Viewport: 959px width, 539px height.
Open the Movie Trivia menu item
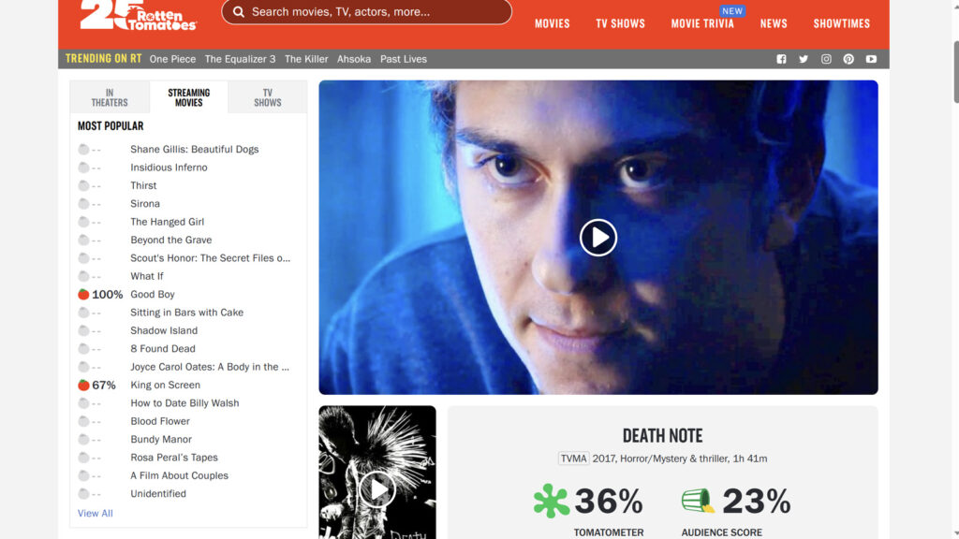coord(702,23)
